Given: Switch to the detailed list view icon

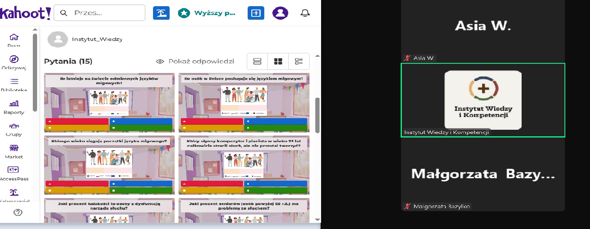Looking at the screenshot, I should pos(299,61).
